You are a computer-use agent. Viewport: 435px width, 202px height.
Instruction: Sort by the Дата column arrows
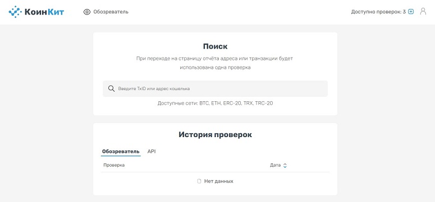coord(285,166)
